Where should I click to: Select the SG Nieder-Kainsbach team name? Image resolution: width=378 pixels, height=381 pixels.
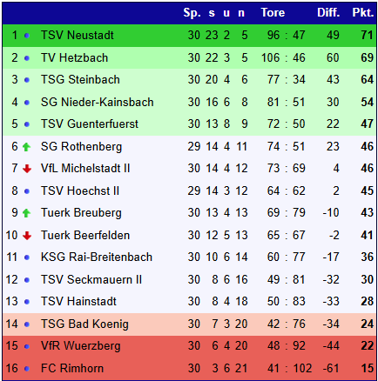97,103
